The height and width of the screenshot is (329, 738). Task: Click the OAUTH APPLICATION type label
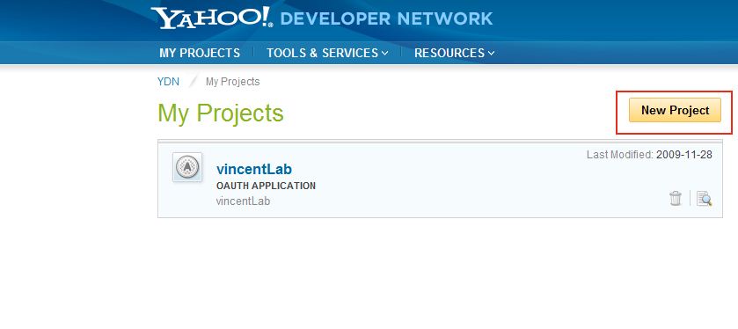266,186
